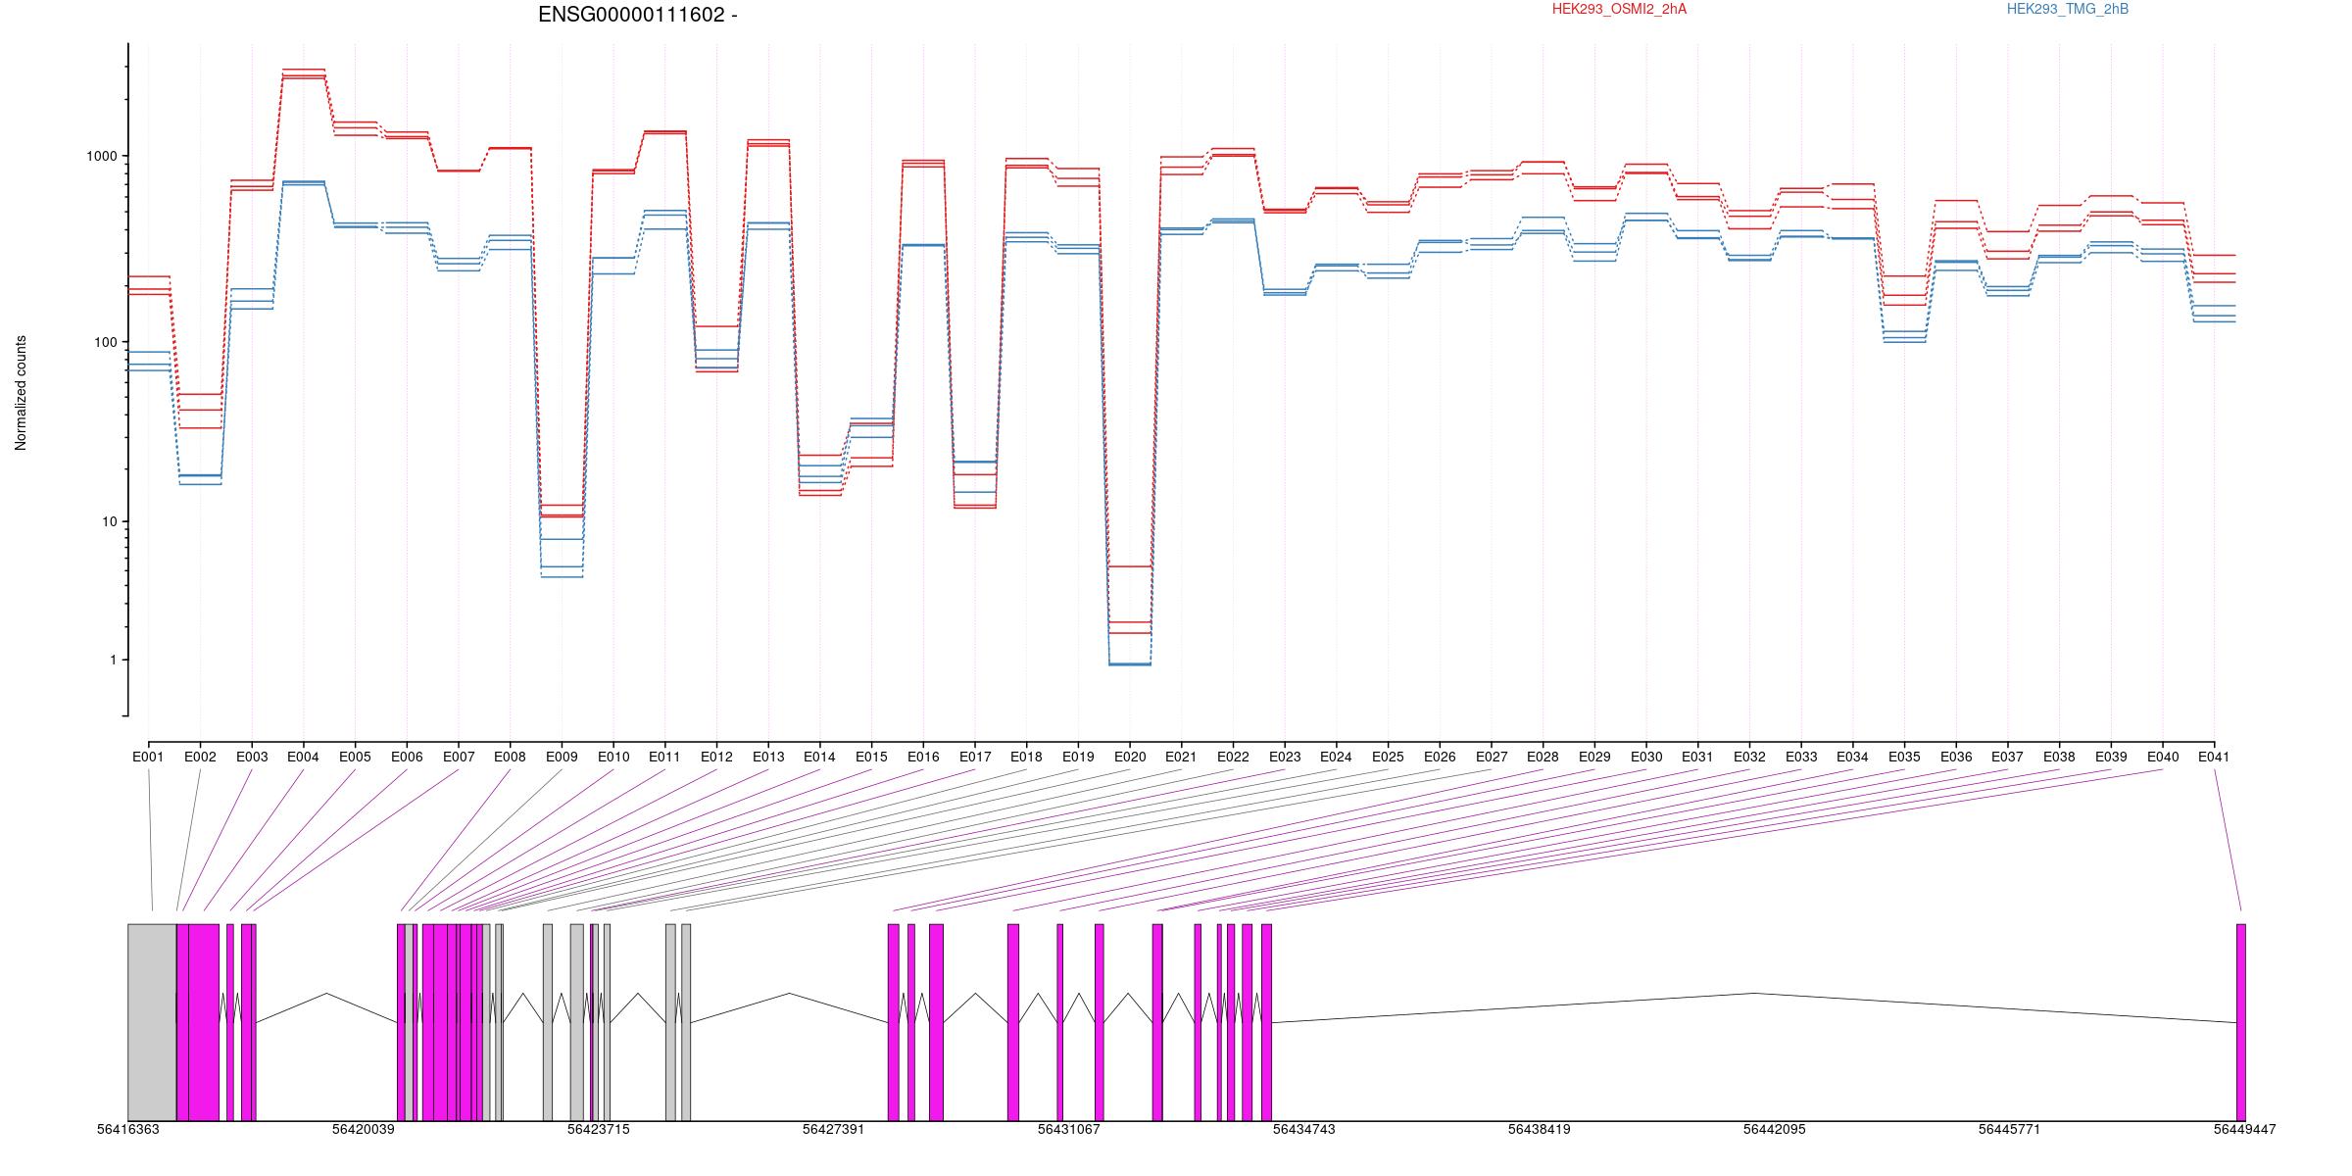Select the HEK293_OSMI2_2hA legend label
Image resolution: width=2352 pixels, height=1176 pixels.
tap(1619, 9)
